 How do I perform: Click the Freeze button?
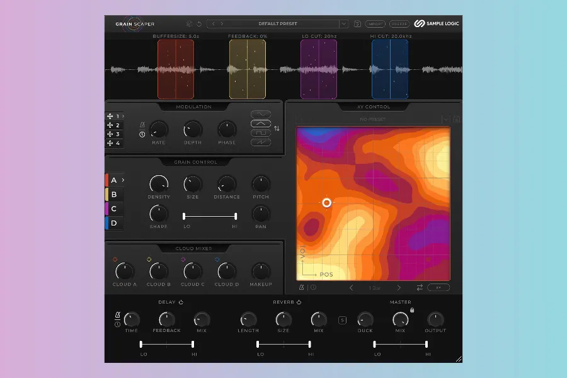tap(399, 24)
